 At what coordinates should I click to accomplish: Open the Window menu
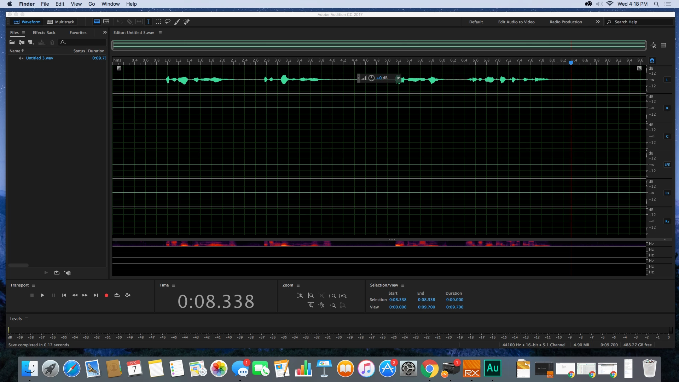(x=110, y=4)
